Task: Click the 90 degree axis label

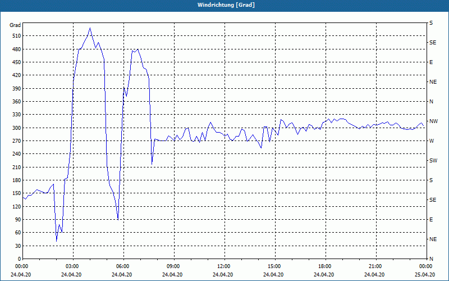Action: pyautogui.click(x=18, y=219)
